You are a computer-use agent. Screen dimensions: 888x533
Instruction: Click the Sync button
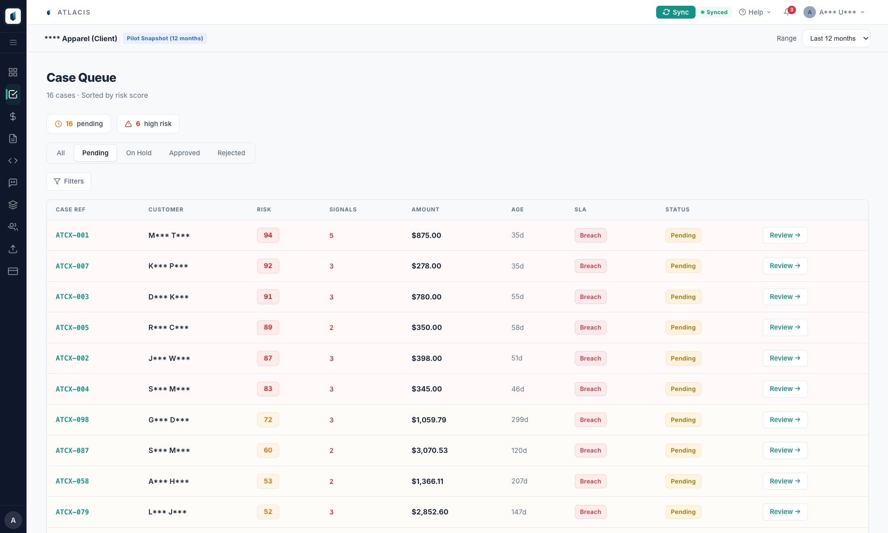(676, 12)
